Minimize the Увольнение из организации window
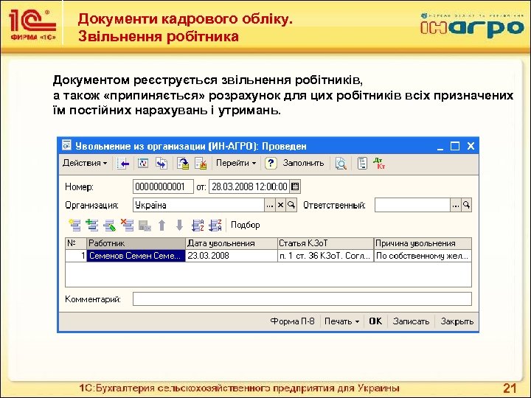This screenshot has height=398, width=531. pos(440,147)
